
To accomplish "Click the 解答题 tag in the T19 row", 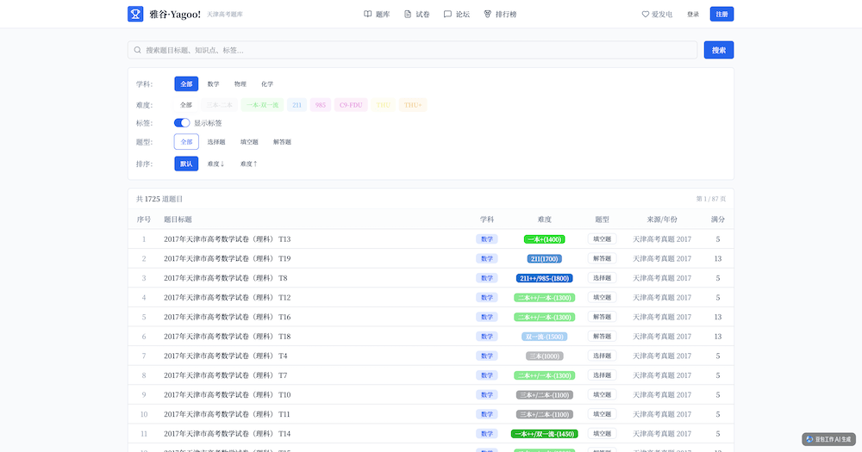I will pos(602,258).
